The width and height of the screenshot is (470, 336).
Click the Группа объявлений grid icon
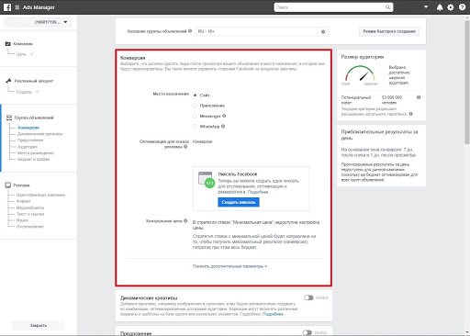tap(9, 118)
